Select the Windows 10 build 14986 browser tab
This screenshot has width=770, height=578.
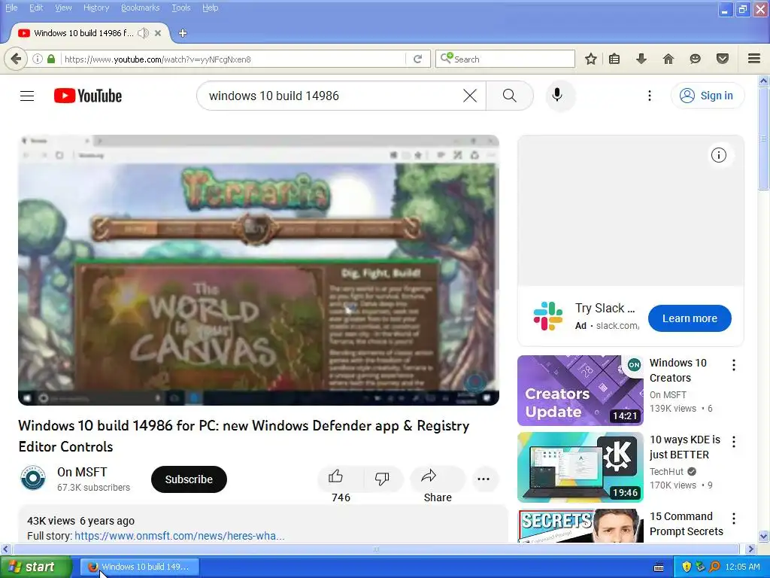pyautogui.click(x=83, y=33)
